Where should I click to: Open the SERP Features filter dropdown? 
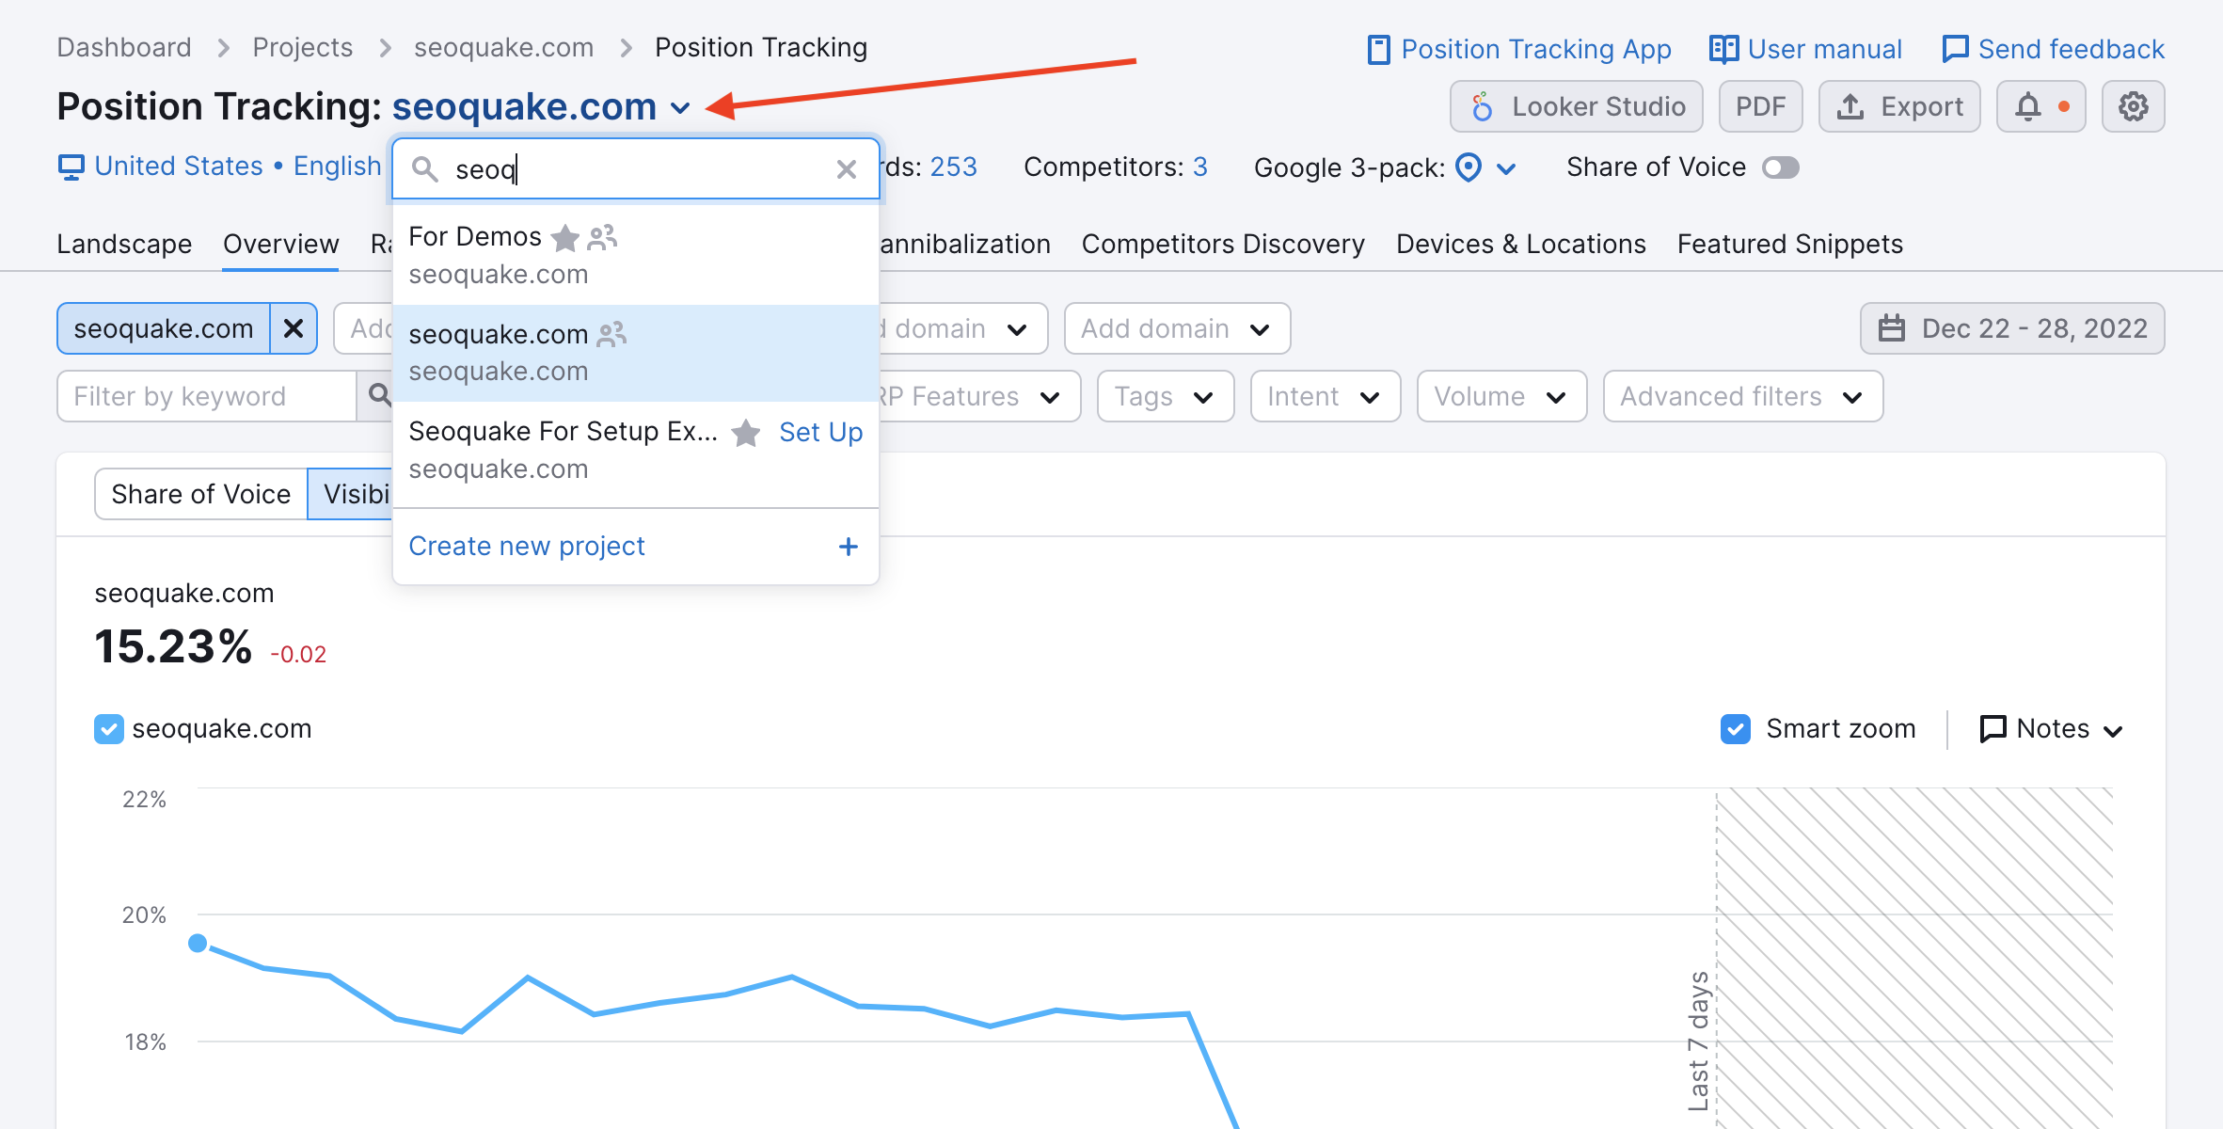[x=978, y=396]
